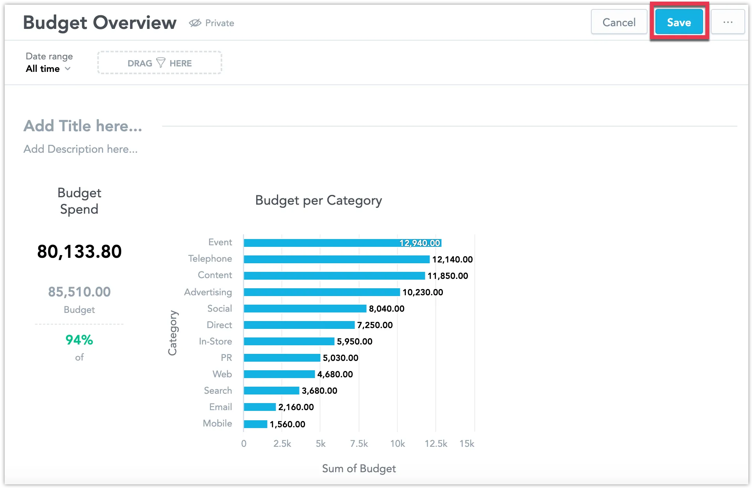
Task: Click the filter funnel inside DRAG HERE
Action: click(160, 62)
